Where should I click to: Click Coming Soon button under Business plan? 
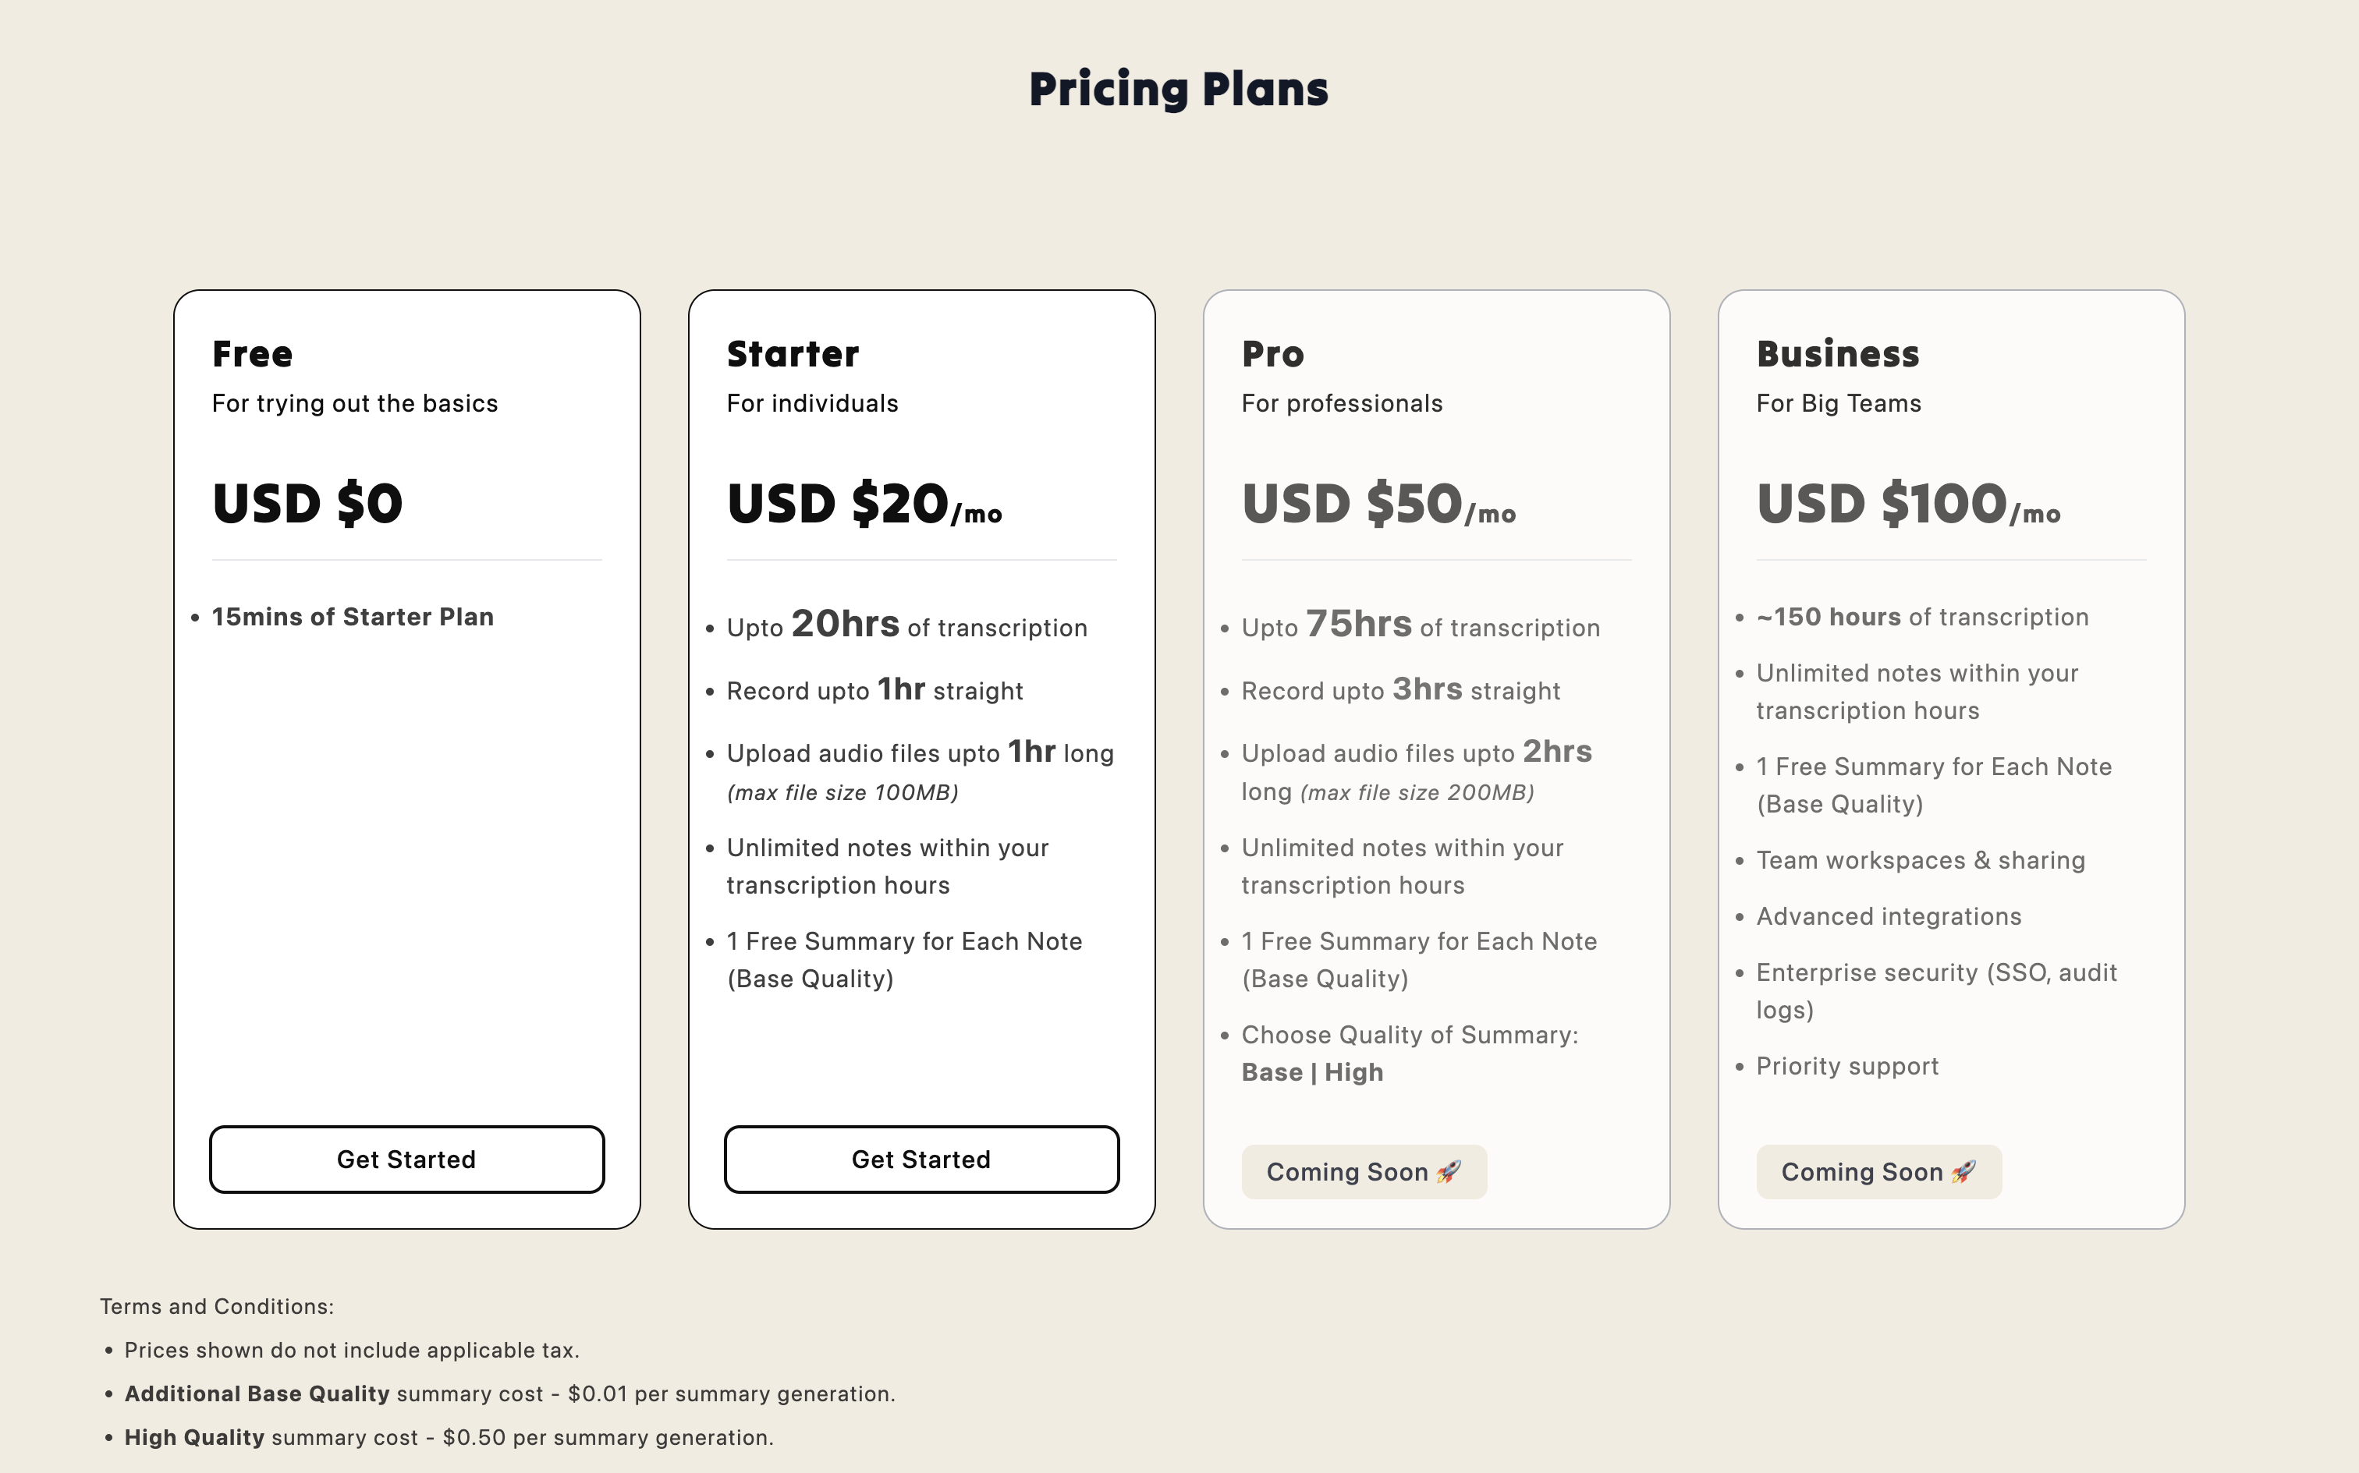click(x=1878, y=1172)
